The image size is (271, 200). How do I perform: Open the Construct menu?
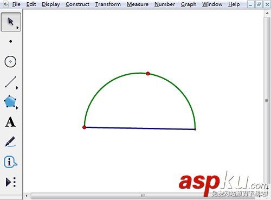78,4
